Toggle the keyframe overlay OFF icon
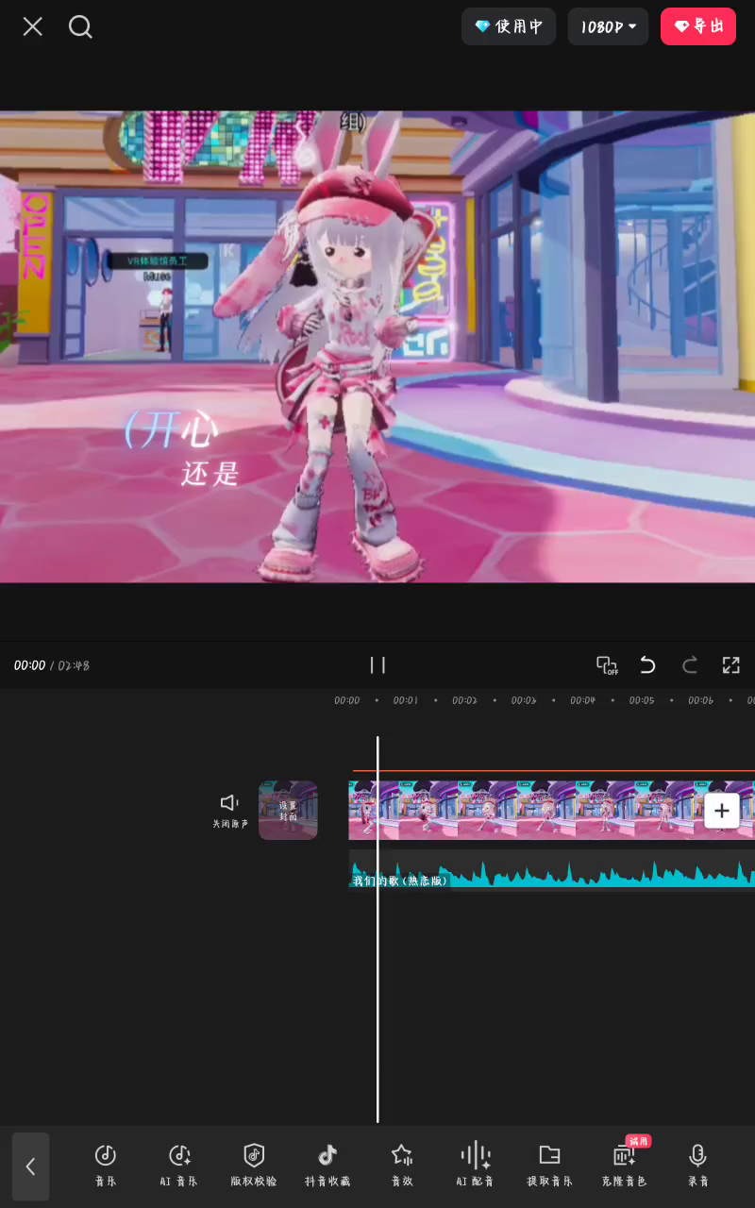The width and height of the screenshot is (755, 1208). [x=607, y=665]
